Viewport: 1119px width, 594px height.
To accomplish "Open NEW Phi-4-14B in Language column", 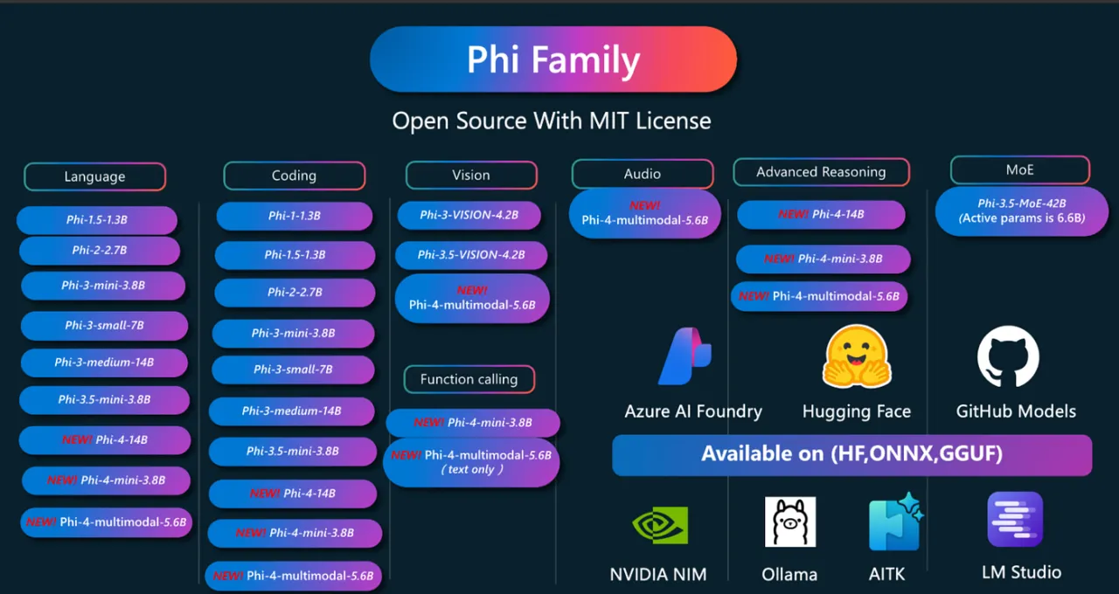I will pyautogui.click(x=105, y=440).
